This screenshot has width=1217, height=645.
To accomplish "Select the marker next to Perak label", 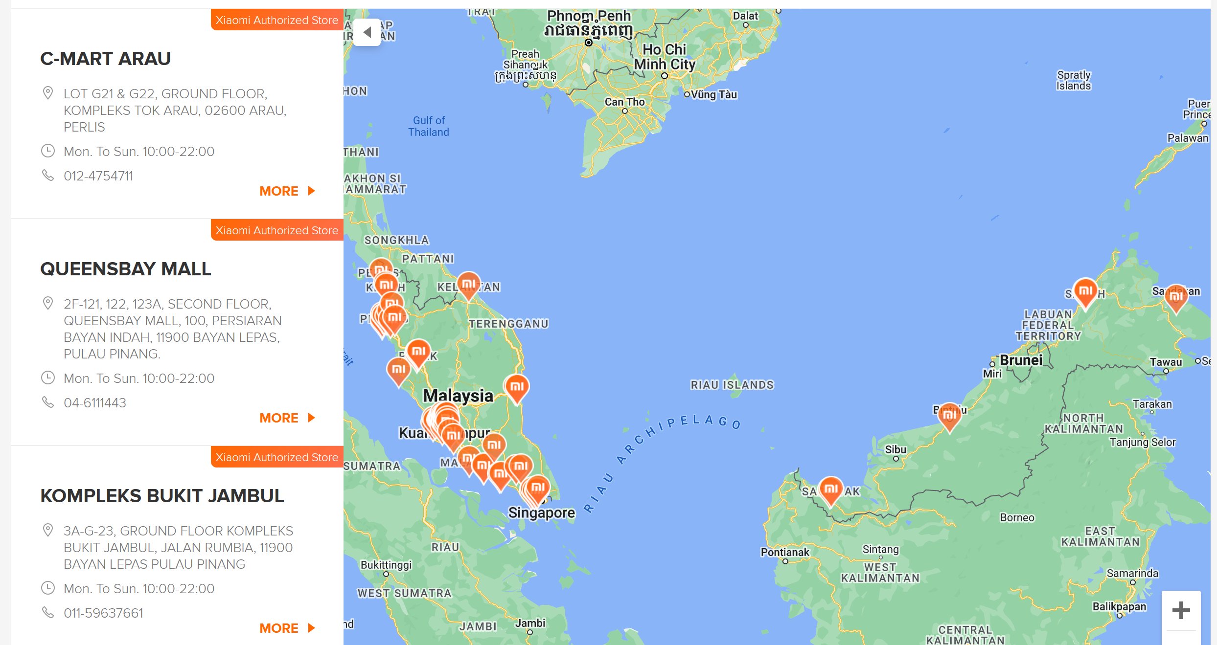I will [418, 353].
